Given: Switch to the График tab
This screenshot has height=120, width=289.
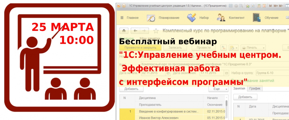Looking at the screenshot, I should tap(255, 88).
